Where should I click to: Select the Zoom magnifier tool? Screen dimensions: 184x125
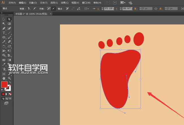[x=9, y=78]
